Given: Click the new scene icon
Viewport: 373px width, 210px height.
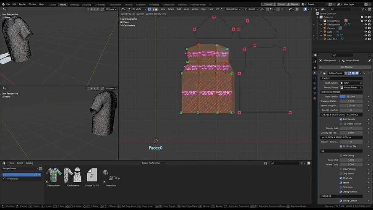Looking at the screenshot, I should pos(330,4).
